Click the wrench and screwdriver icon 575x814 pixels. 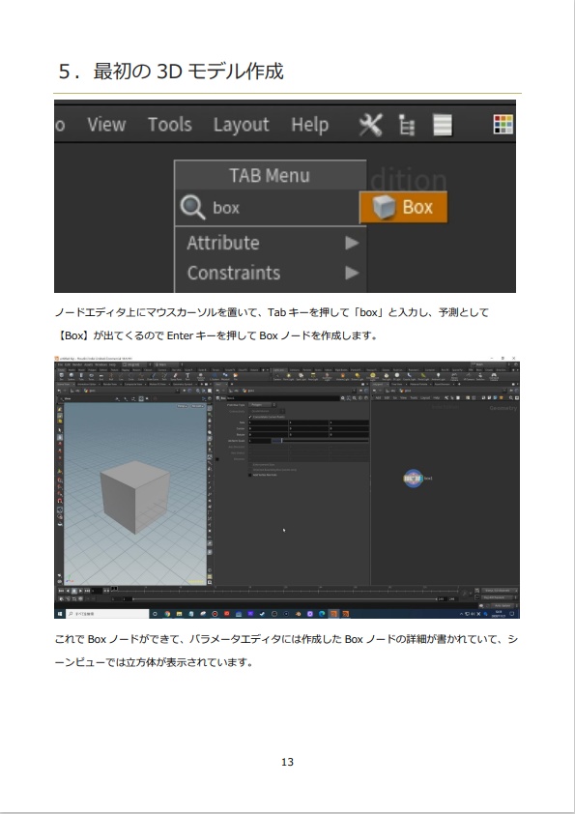[370, 125]
